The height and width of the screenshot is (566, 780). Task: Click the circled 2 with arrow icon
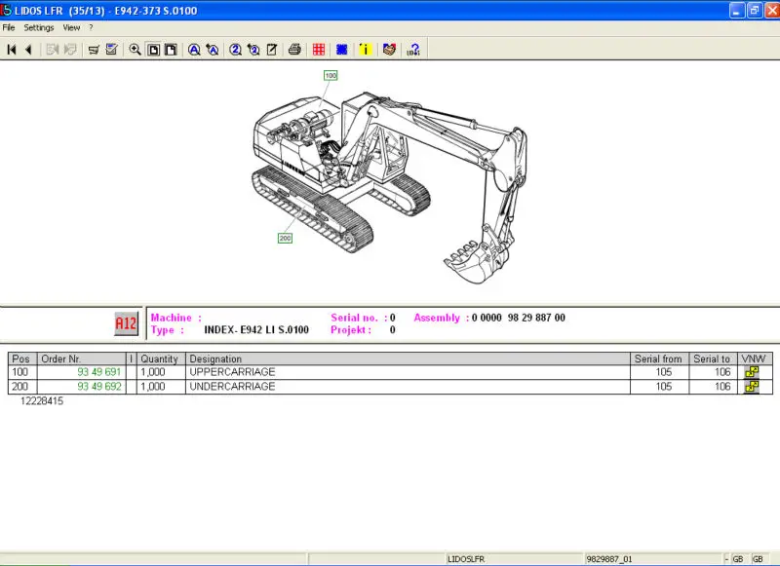253,49
